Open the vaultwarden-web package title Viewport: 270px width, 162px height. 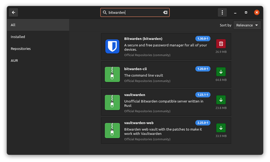tap(139, 123)
